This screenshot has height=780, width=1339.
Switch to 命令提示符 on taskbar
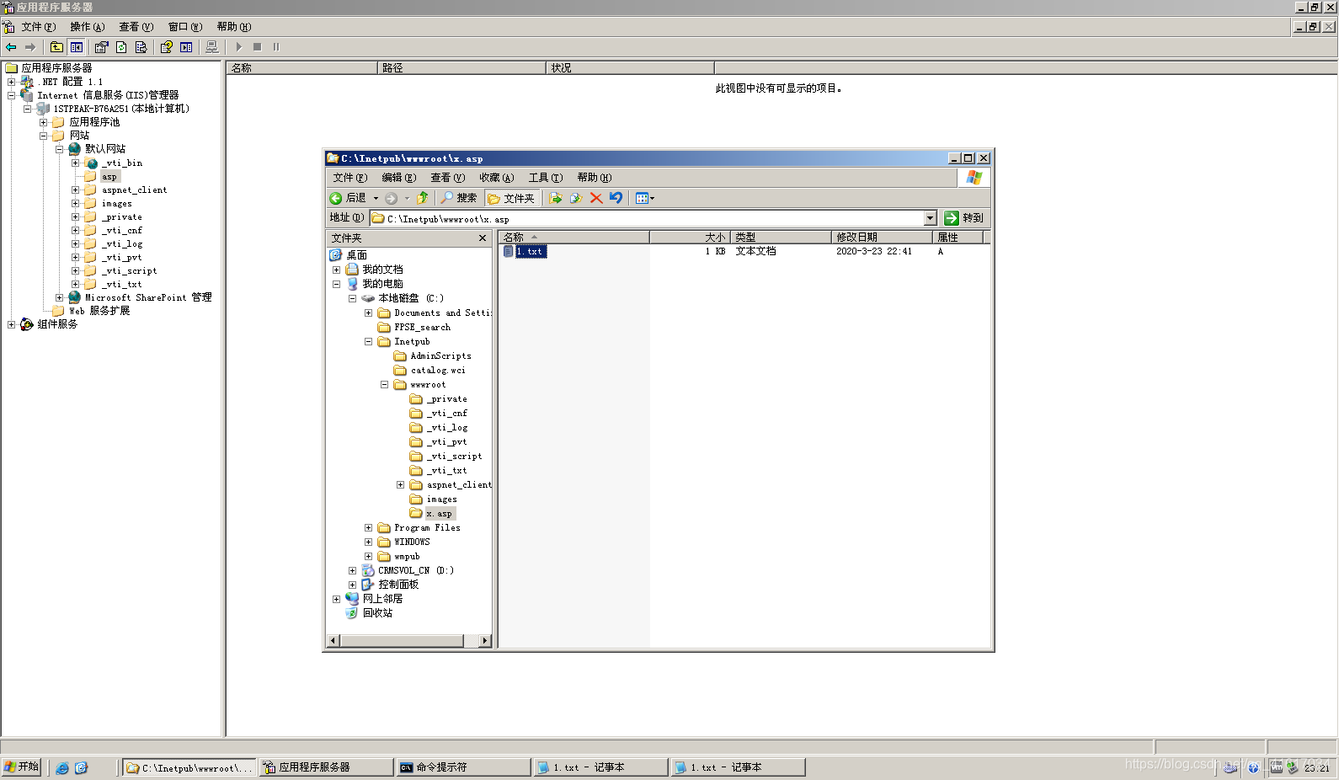point(463,767)
